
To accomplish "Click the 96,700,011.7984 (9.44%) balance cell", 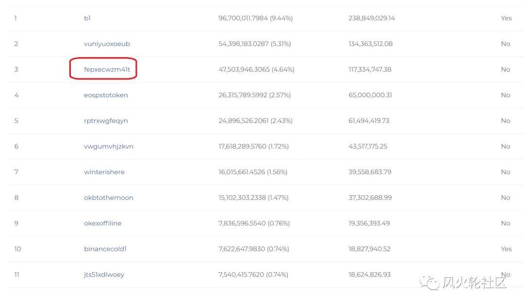I will point(255,18).
